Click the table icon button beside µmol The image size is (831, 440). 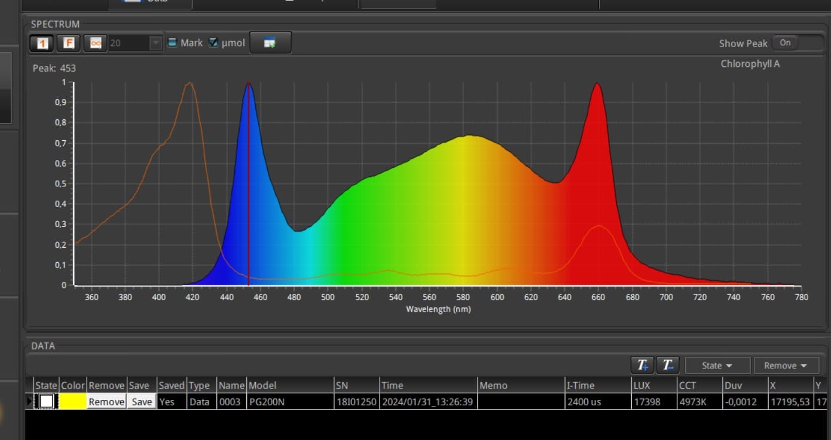coord(270,43)
